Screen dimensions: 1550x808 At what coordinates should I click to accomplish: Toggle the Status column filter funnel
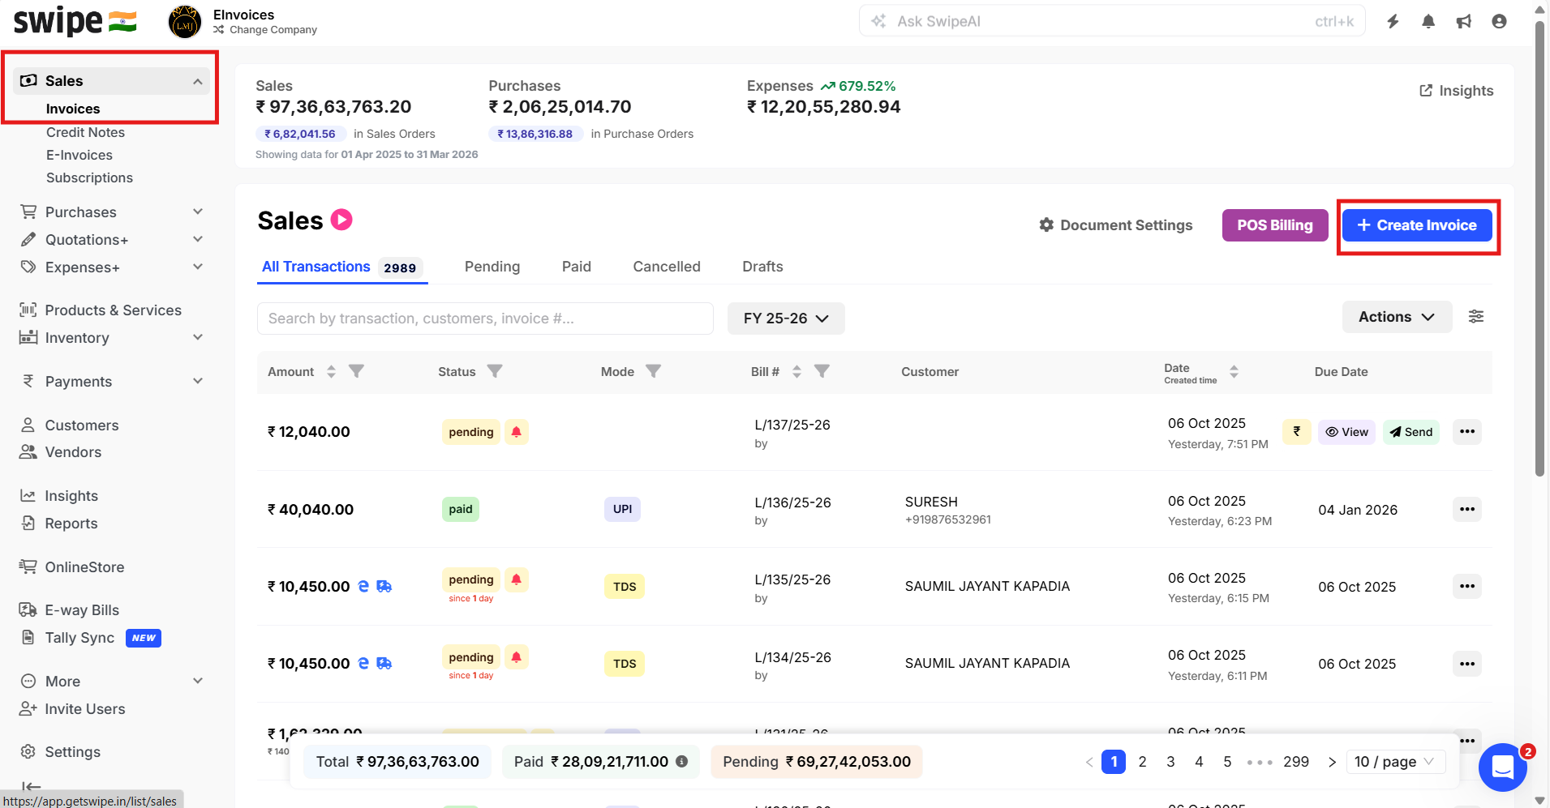pos(495,371)
